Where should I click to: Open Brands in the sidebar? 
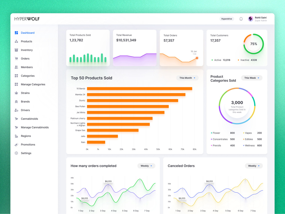[25, 102]
